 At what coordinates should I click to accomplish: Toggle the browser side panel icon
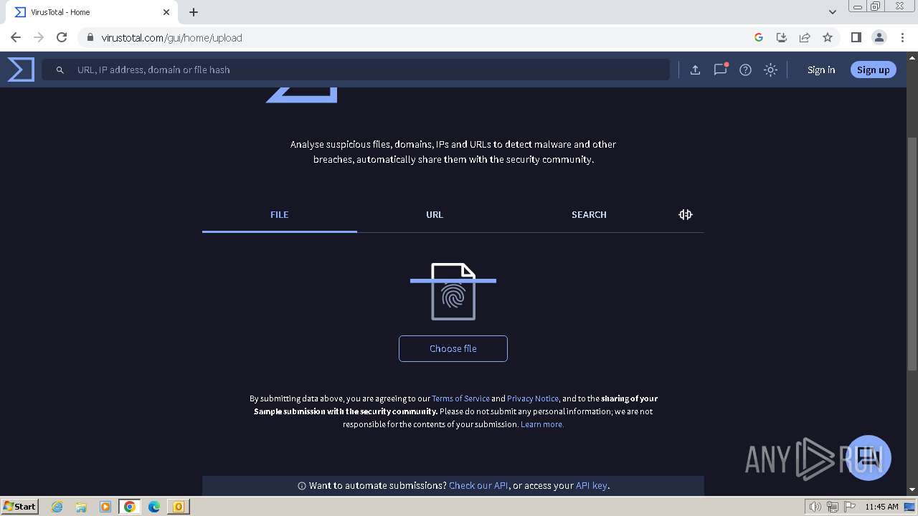coord(856,37)
